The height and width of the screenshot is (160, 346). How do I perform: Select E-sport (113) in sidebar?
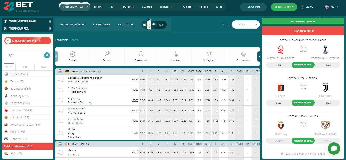tap(28, 139)
